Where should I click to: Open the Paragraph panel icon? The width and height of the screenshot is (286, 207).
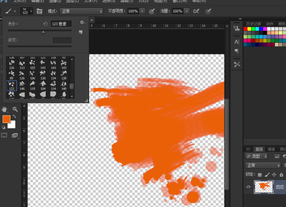pyautogui.click(x=236, y=51)
